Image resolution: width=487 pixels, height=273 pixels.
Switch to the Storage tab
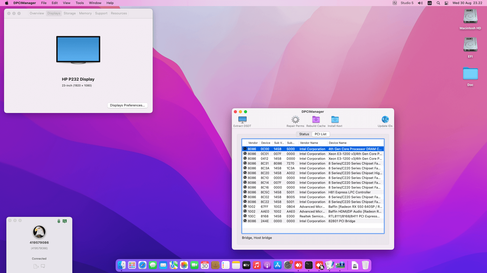[70, 13]
